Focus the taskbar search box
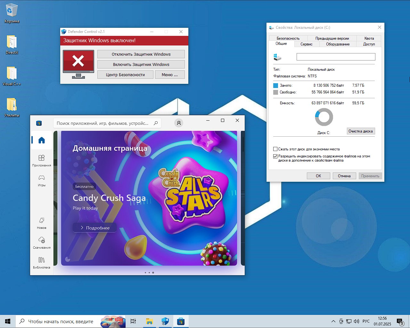410x328 pixels. tap(70, 321)
